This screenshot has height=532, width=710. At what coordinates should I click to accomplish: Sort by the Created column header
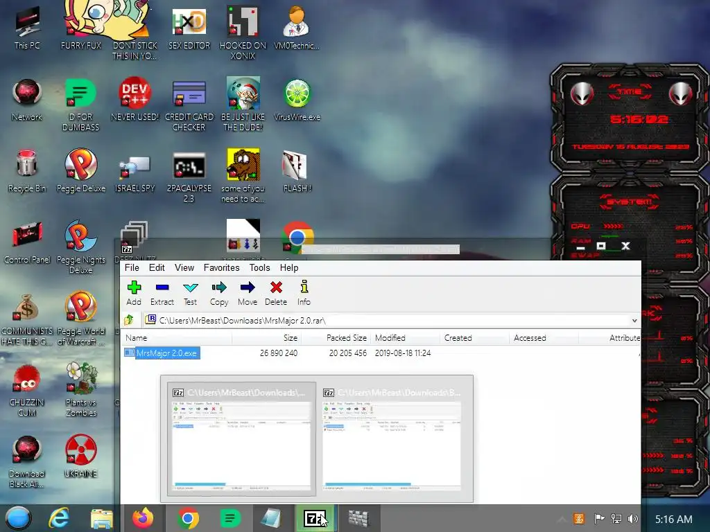[x=475, y=338]
